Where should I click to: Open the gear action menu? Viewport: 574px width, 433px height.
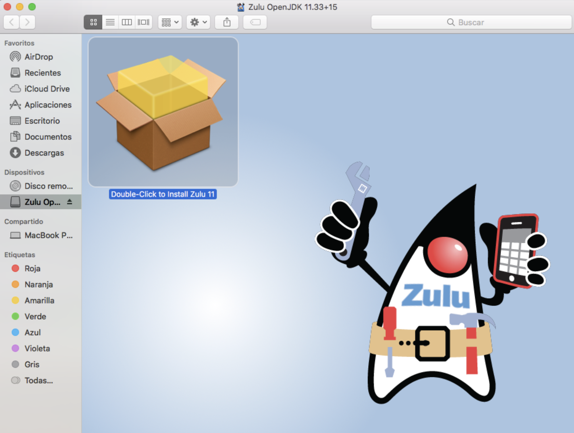pos(198,22)
